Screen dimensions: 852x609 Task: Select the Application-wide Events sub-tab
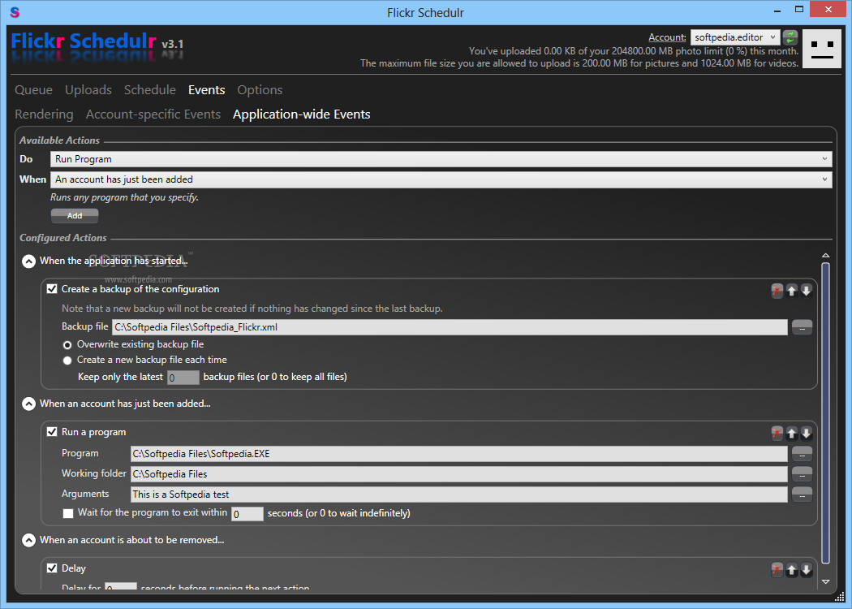pos(302,114)
